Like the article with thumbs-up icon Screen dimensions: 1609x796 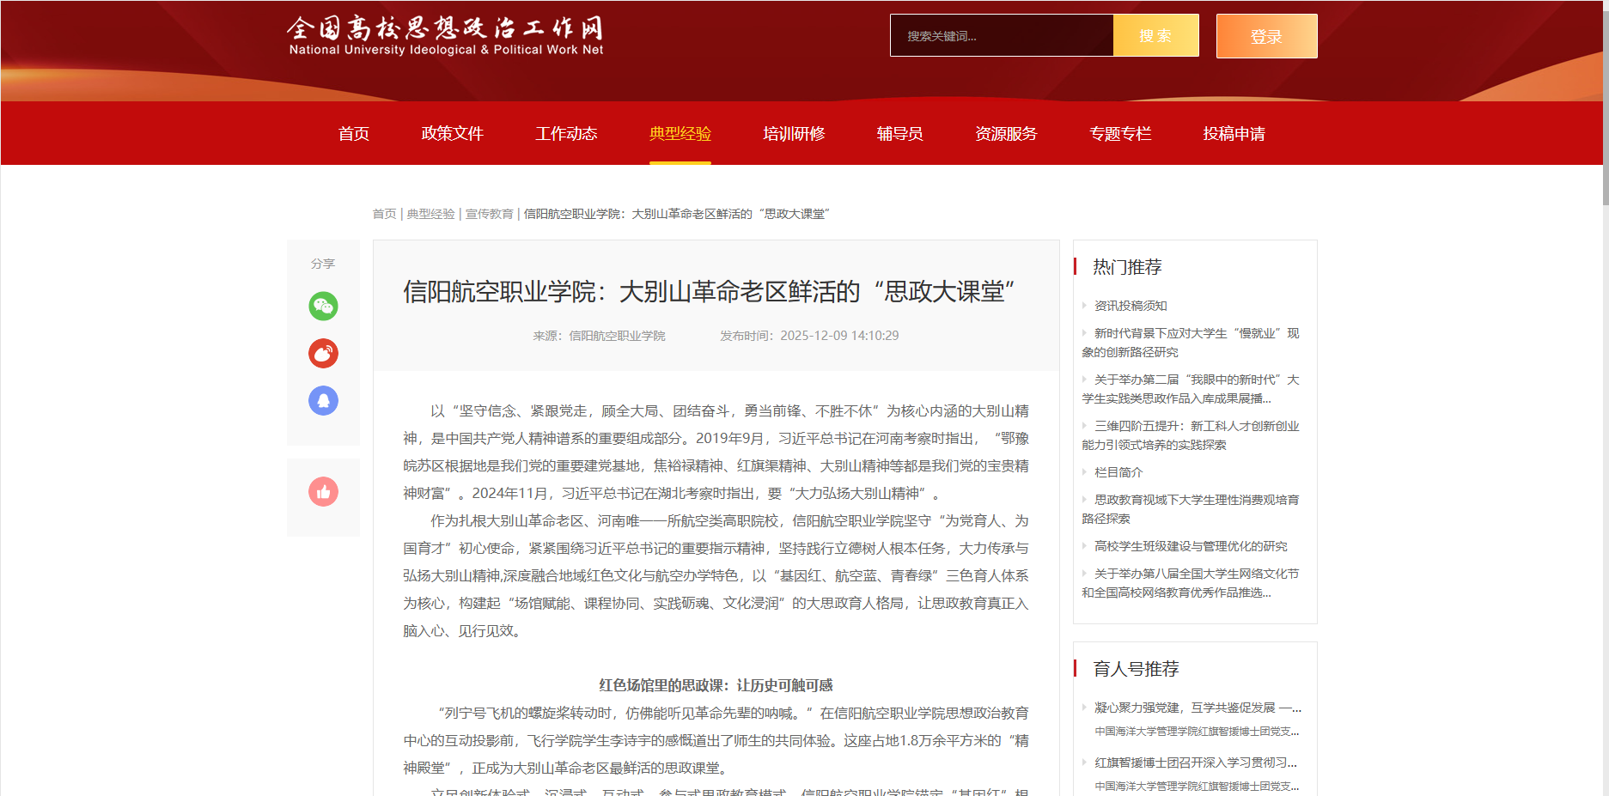click(323, 491)
